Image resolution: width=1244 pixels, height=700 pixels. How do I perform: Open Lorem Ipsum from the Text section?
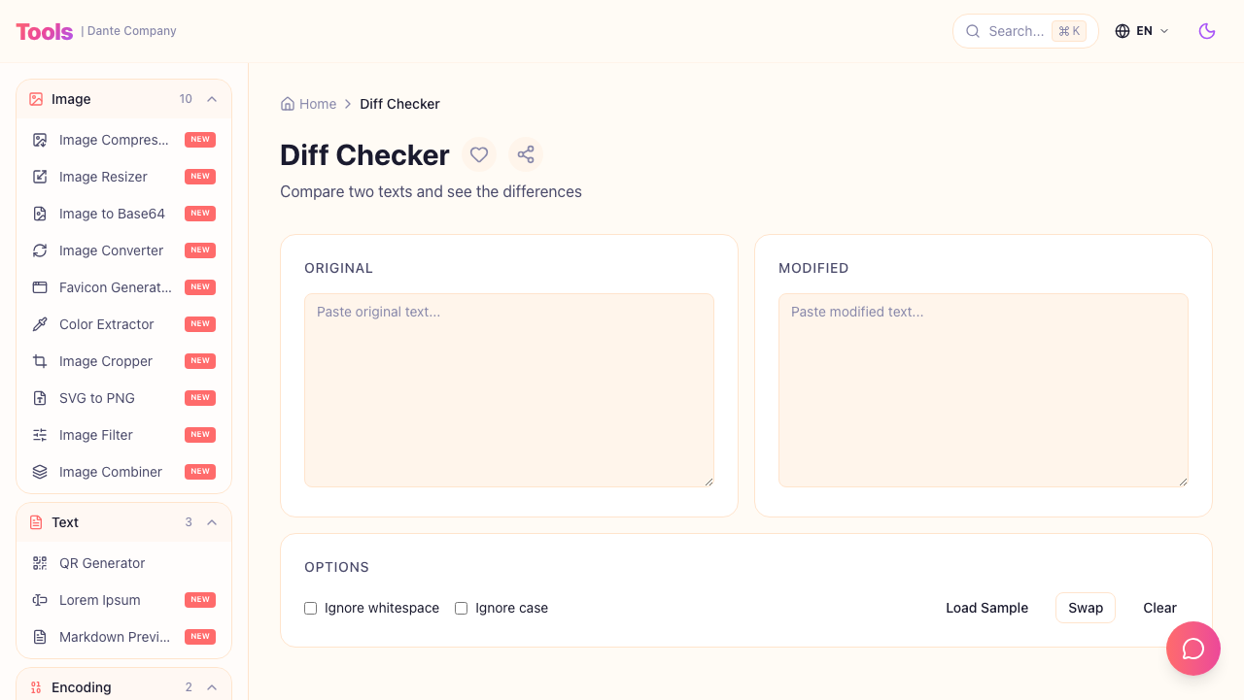99,600
